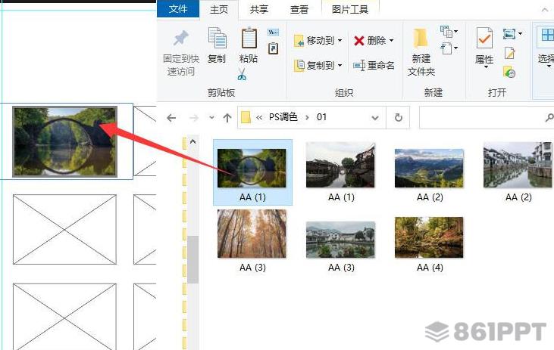Click the Pin to Quick Access icon
Screen dimensions: 554x350
(x=181, y=38)
